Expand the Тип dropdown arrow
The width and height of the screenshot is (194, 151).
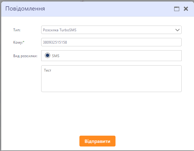point(177,30)
